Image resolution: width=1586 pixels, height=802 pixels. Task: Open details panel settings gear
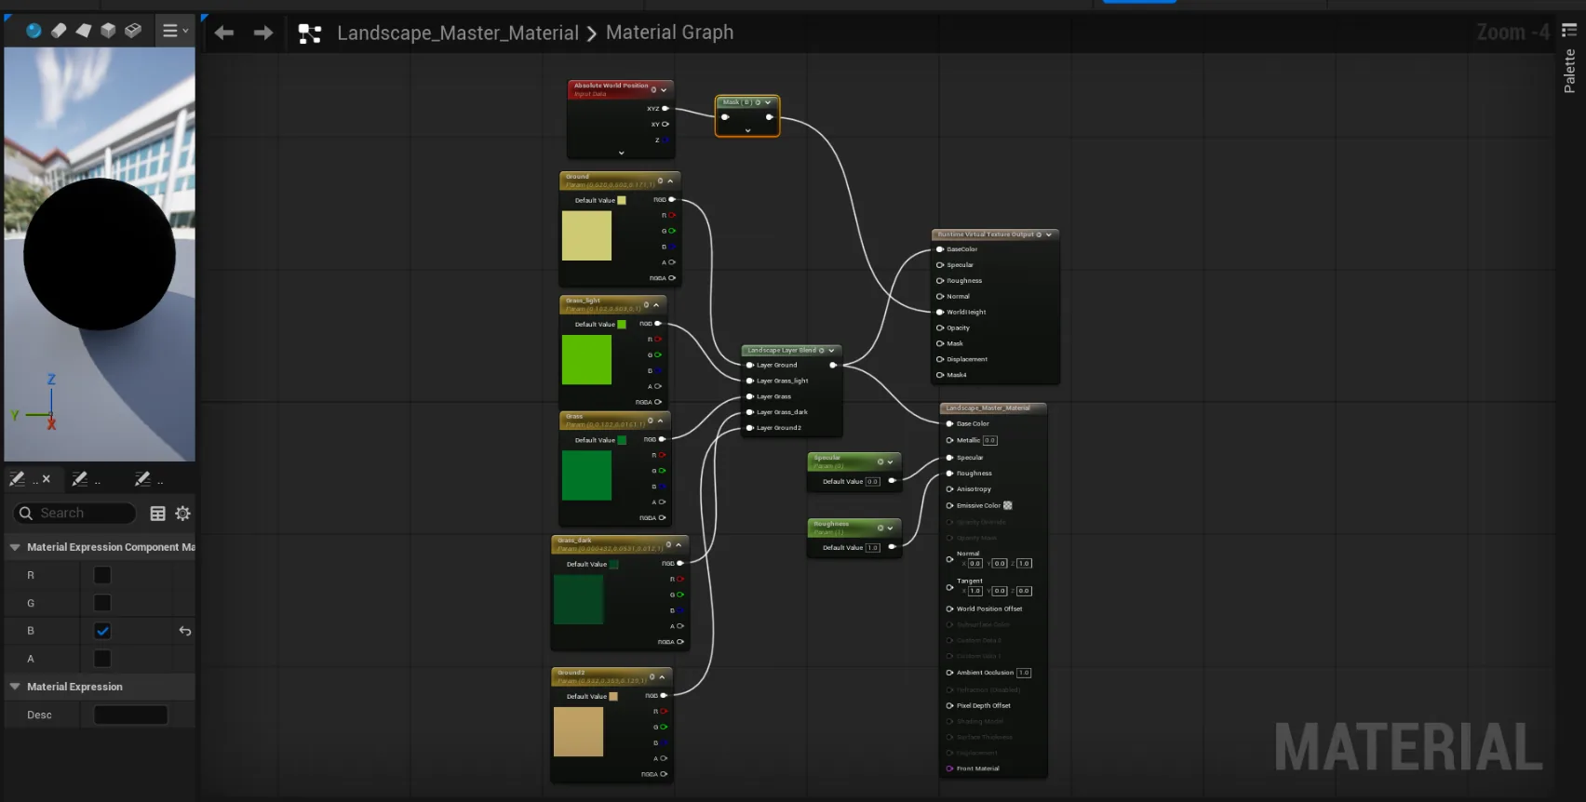183,514
